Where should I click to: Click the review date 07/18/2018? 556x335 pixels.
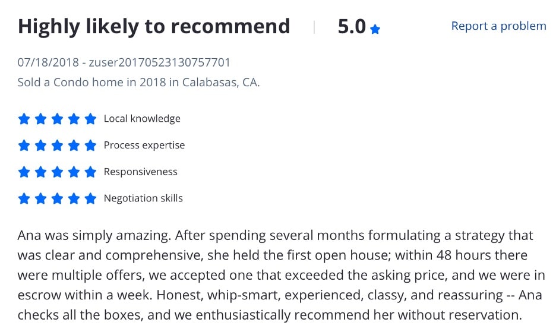tap(48, 62)
